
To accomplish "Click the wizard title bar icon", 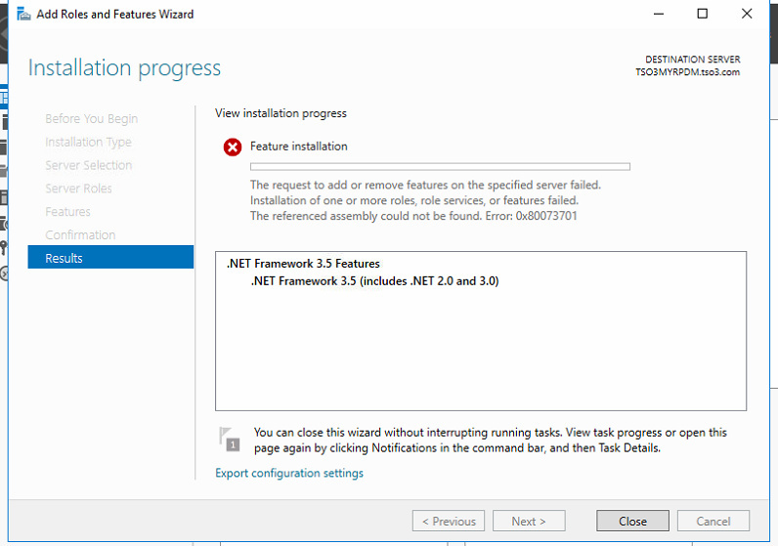I will tap(23, 15).
